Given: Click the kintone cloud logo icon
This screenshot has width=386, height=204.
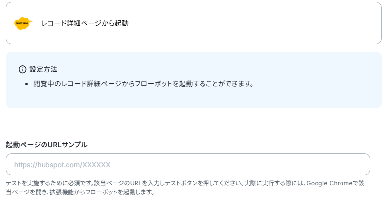Looking at the screenshot, I should click(x=23, y=23).
